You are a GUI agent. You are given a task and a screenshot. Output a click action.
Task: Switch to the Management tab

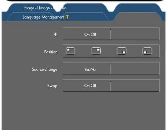tap(53, 17)
